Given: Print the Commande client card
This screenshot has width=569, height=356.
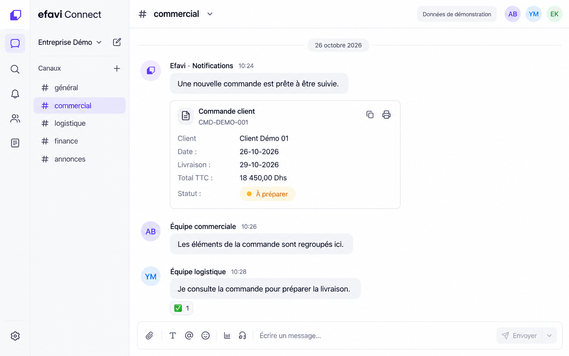Looking at the screenshot, I should point(386,114).
